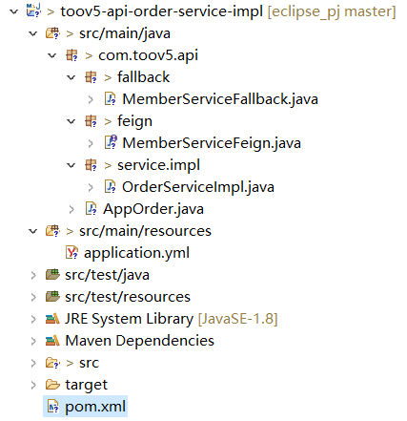Click the service.impl package icon
This screenshot has height=421, width=407.
91,165
